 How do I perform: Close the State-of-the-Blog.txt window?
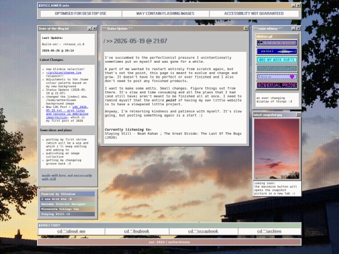click(94, 28)
